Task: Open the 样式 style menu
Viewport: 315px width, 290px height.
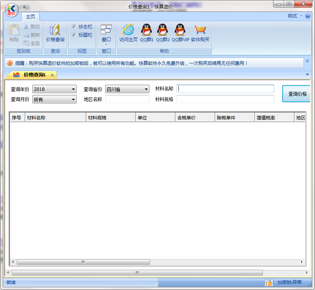Action: (295, 16)
